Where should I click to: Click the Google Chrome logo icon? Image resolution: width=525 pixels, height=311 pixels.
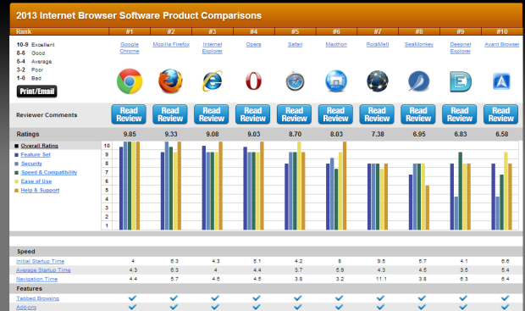(x=130, y=81)
